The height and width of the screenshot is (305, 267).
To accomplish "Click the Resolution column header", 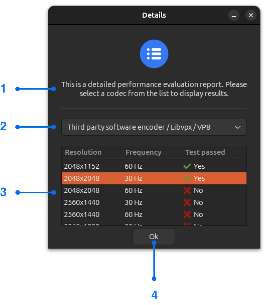I will pyautogui.click(x=83, y=152).
